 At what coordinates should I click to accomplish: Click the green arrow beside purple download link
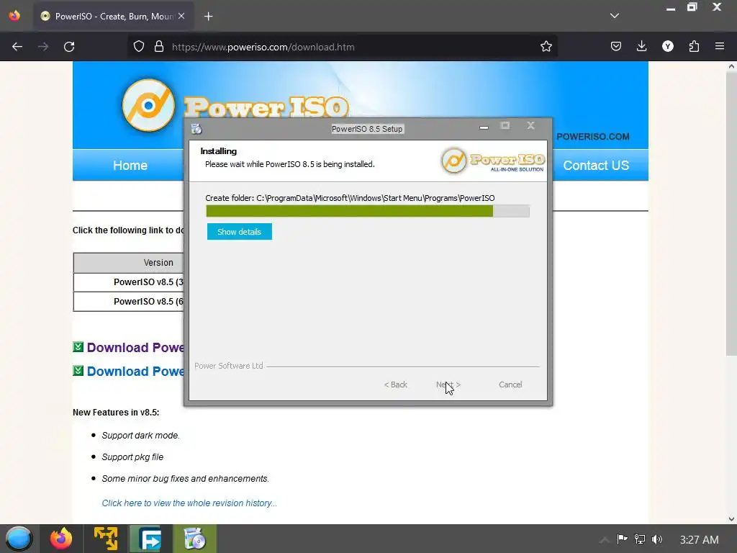[78, 347]
